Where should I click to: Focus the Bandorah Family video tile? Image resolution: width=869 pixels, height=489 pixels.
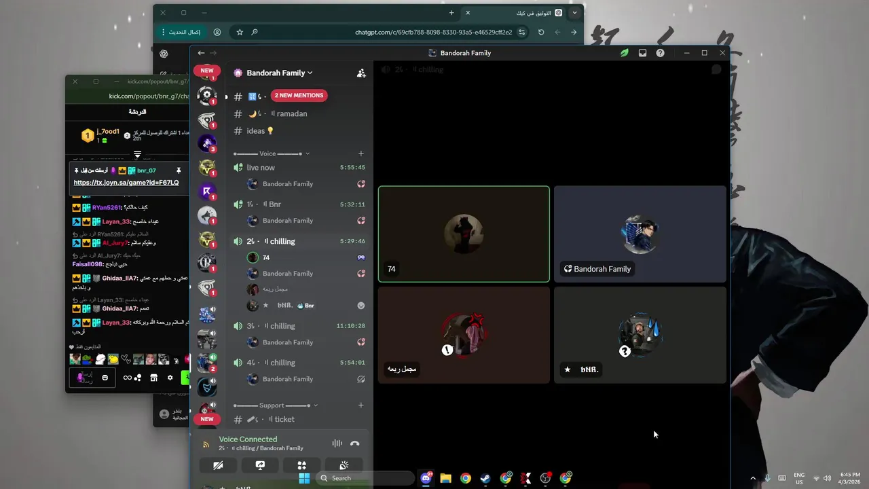(640, 234)
